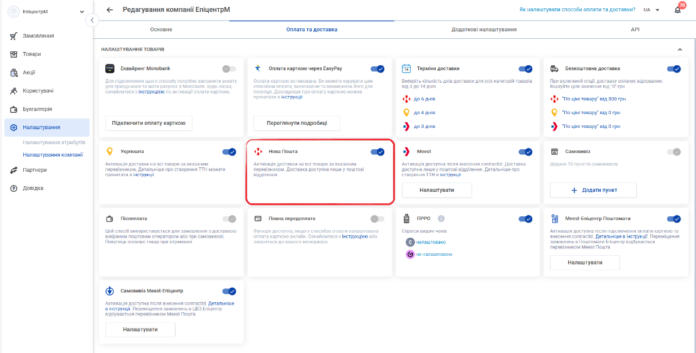Click Налаштувати in the Meest card
Image resolution: width=696 pixels, height=353 pixels.
click(x=437, y=190)
